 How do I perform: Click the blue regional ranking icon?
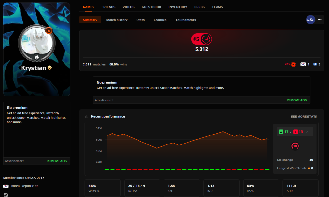315,64
